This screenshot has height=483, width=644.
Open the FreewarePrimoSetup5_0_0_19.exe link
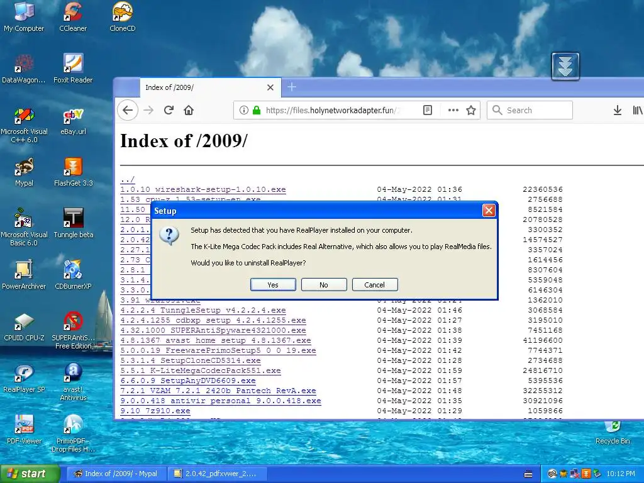click(x=218, y=350)
